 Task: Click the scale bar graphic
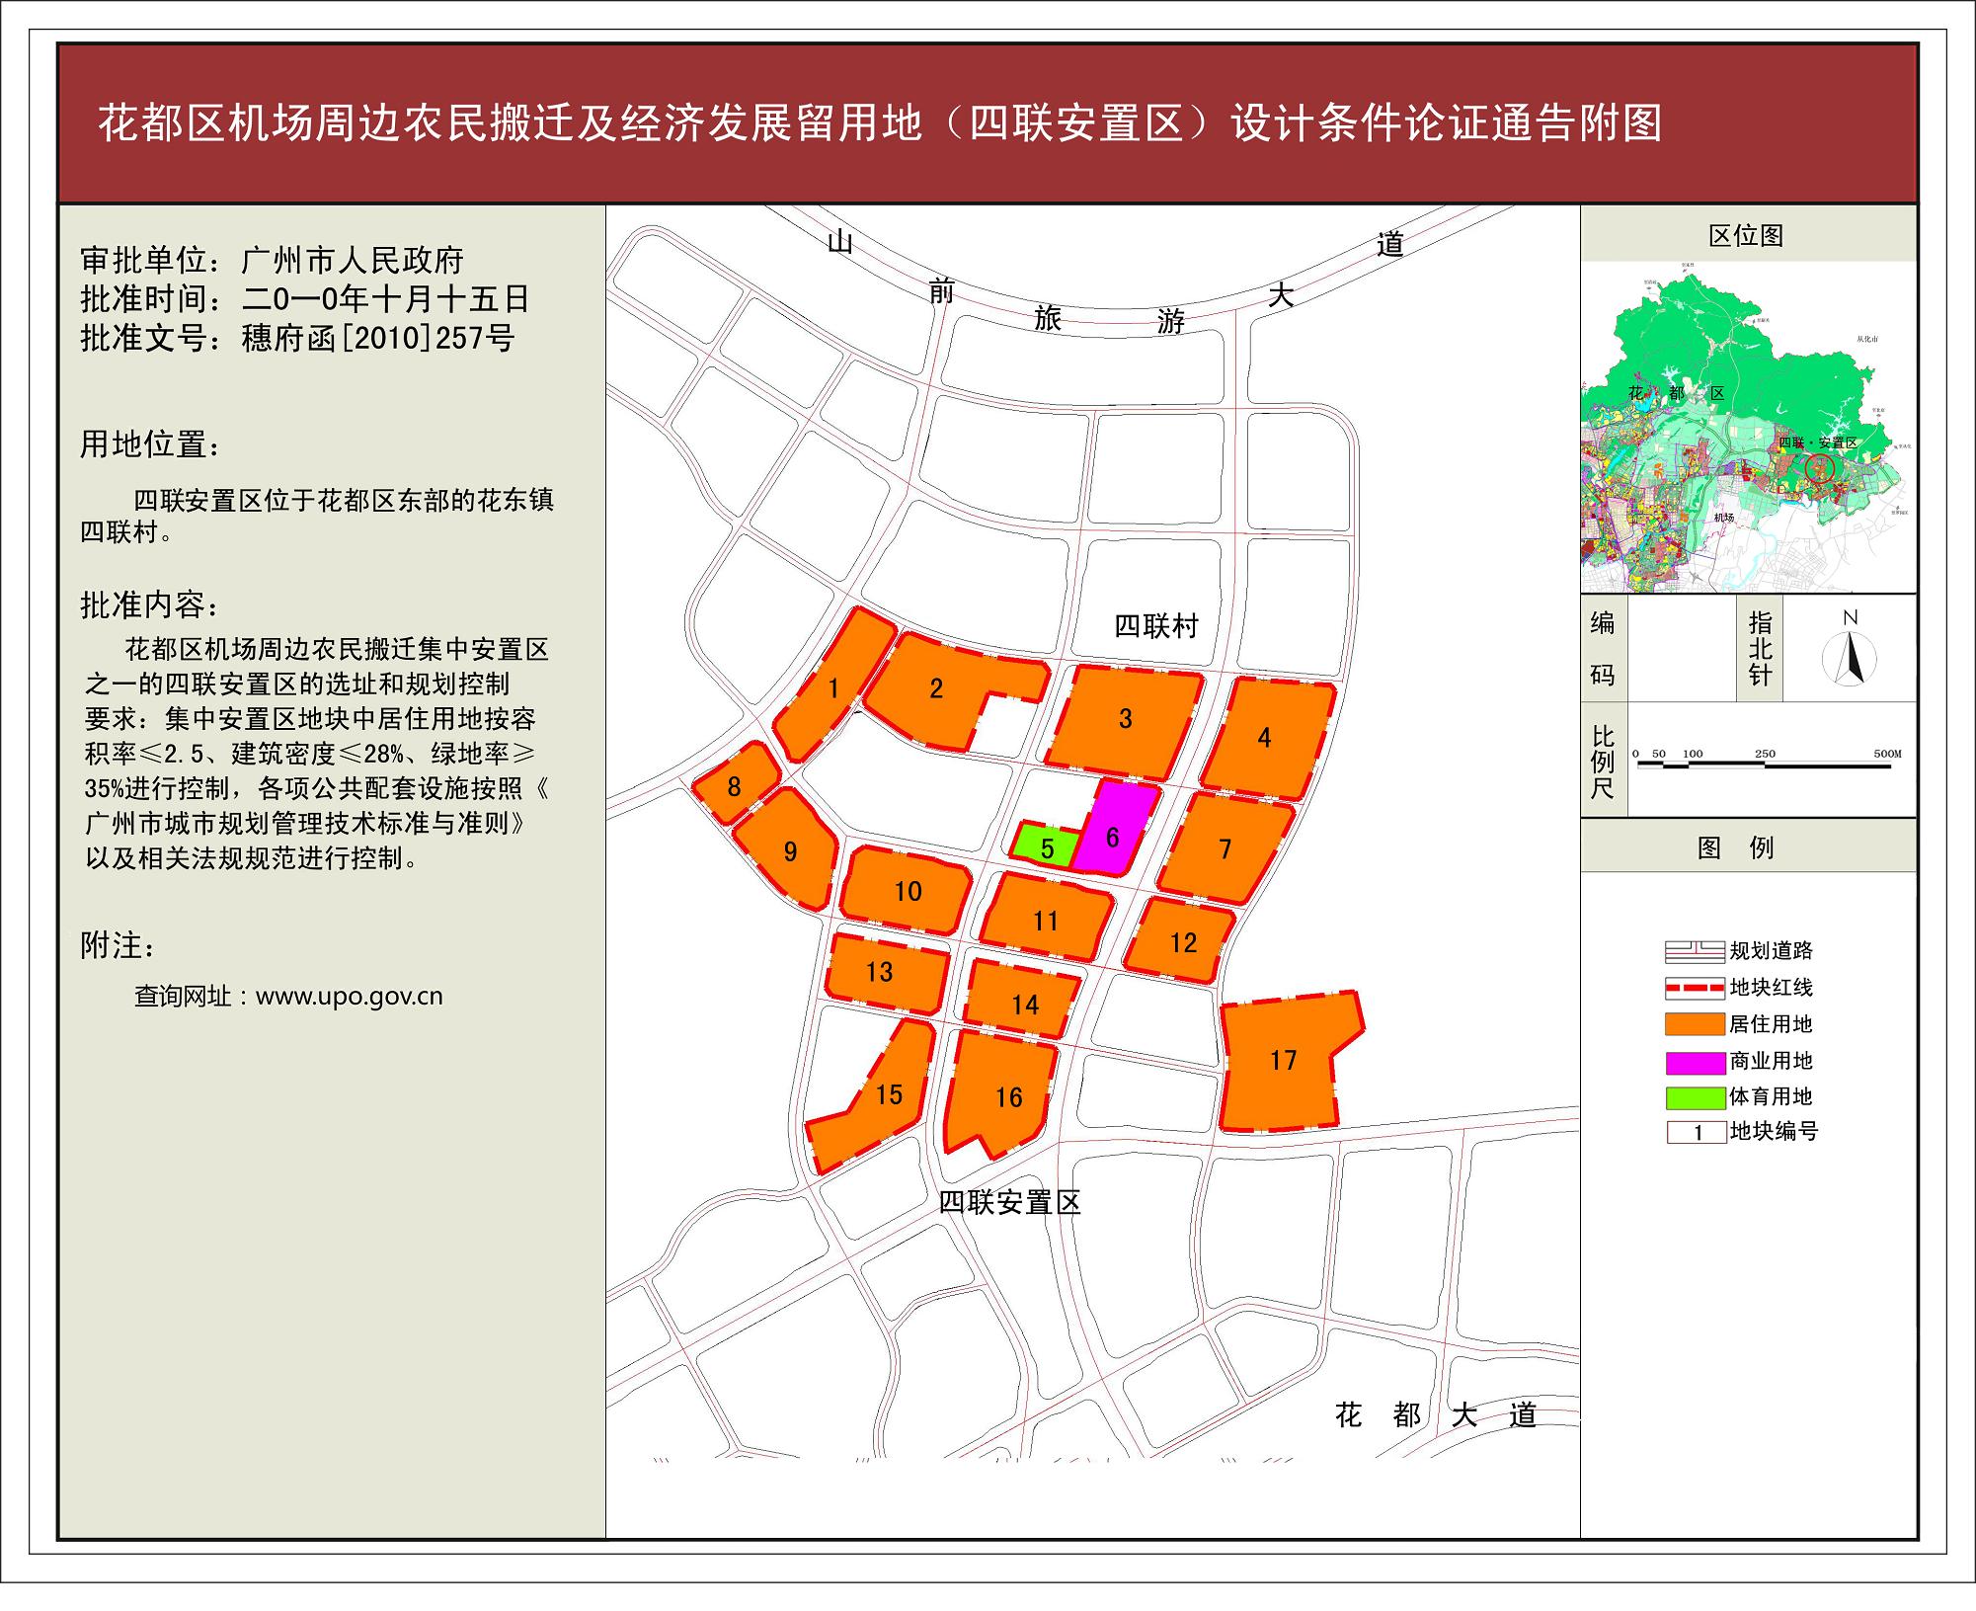[1765, 765]
